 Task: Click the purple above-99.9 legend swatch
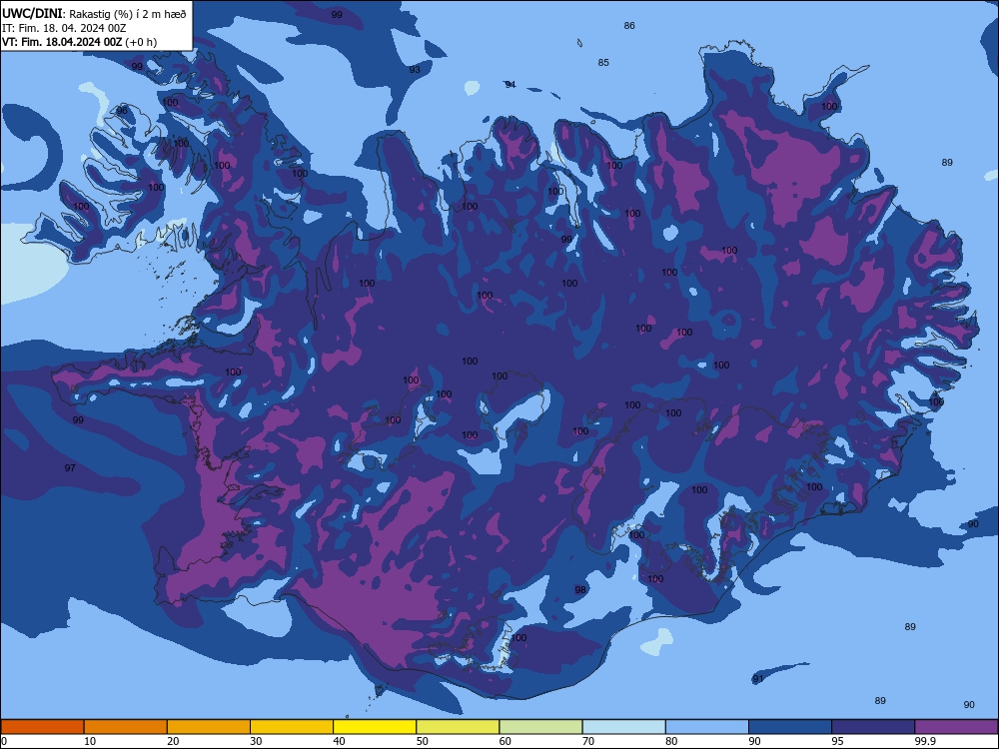point(956,727)
